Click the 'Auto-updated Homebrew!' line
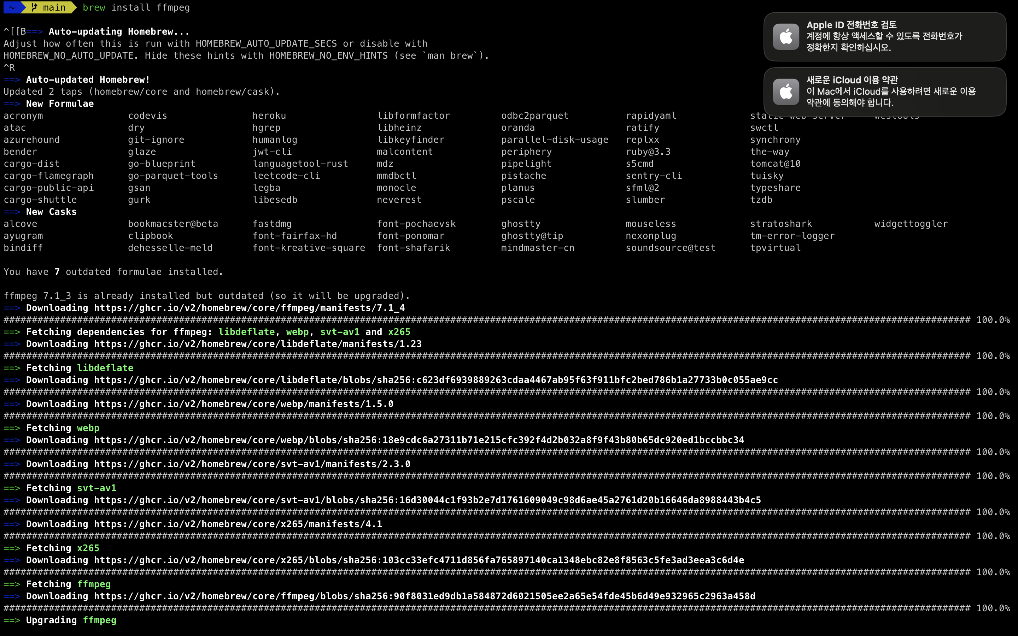The height and width of the screenshot is (636, 1018). pyautogui.click(x=77, y=79)
